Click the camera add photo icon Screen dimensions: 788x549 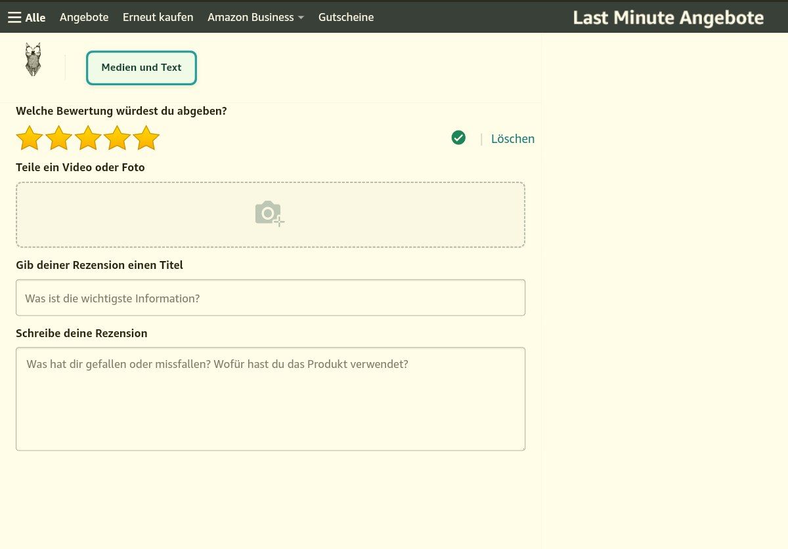click(269, 214)
